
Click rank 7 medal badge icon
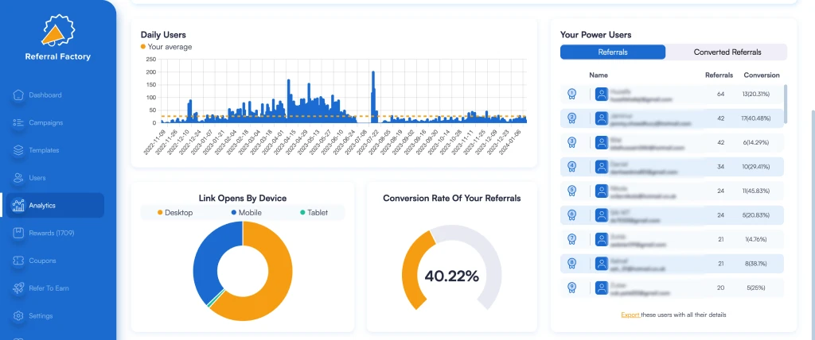(x=571, y=239)
